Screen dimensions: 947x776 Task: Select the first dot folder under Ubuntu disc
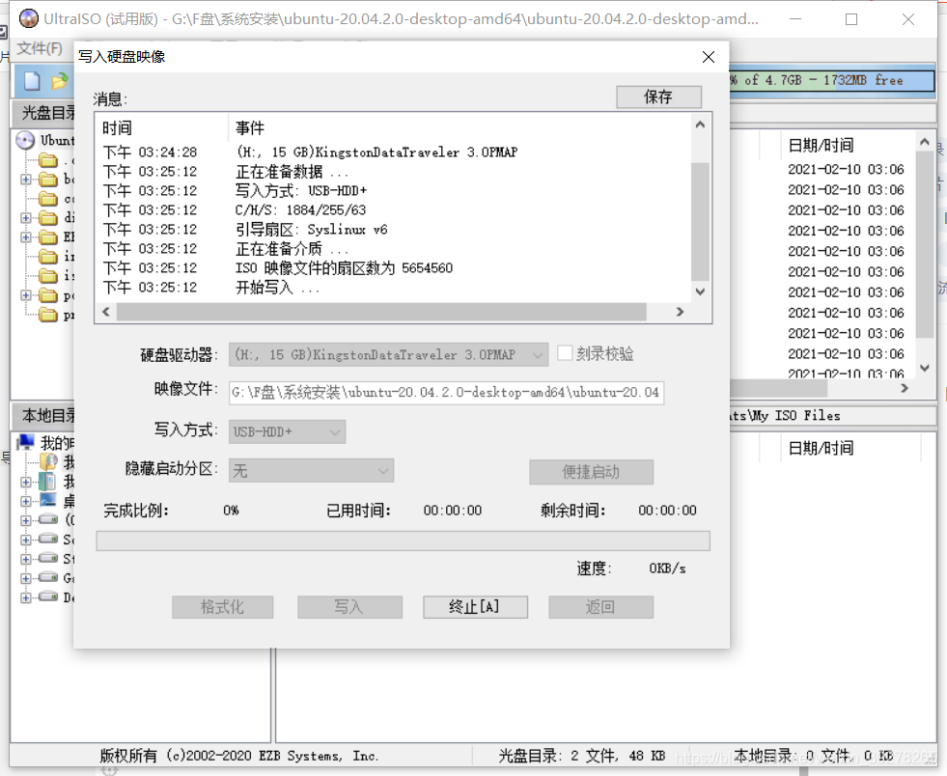48,160
